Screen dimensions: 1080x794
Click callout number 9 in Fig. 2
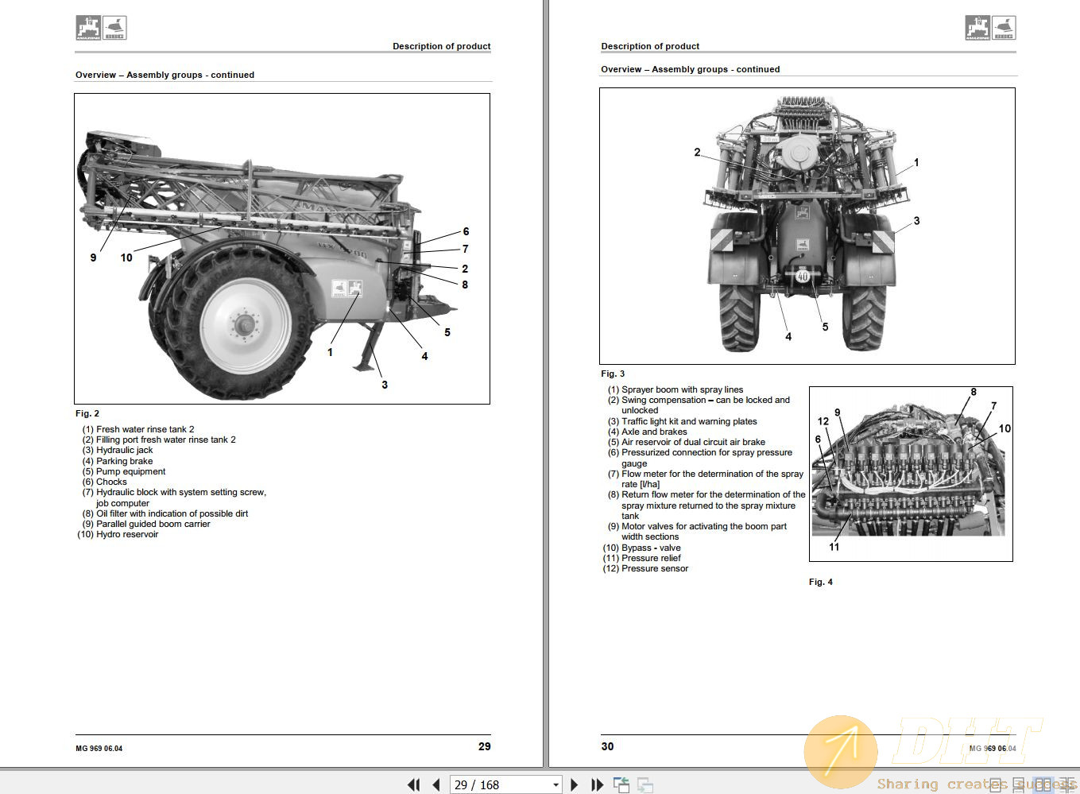[x=93, y=258]
